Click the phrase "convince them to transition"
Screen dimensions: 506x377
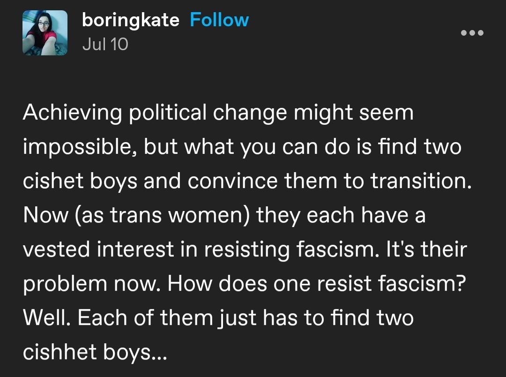point(327,181)
